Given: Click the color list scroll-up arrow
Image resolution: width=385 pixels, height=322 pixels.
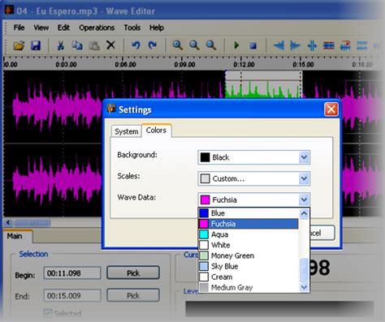Looking at the screenshot, I should click(304, 213).
